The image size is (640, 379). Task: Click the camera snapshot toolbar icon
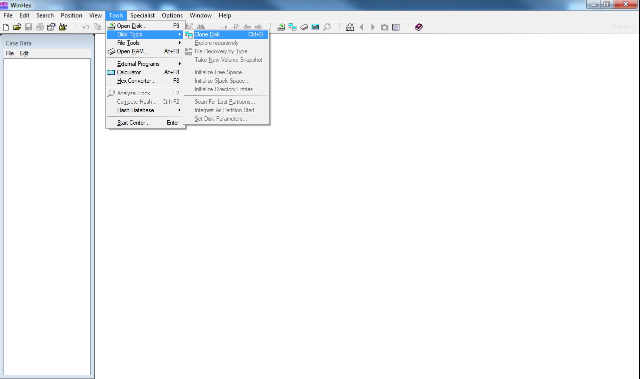384,27
